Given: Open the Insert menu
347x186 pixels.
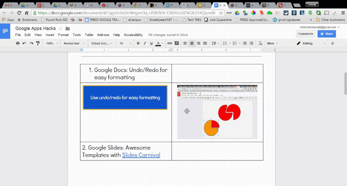Looking at the screenshot, I should tap(50, 35).
